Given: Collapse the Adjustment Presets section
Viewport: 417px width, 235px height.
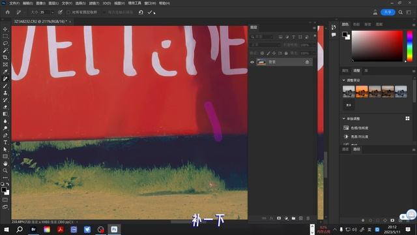Looking at the screenshot, I should 344,80.
